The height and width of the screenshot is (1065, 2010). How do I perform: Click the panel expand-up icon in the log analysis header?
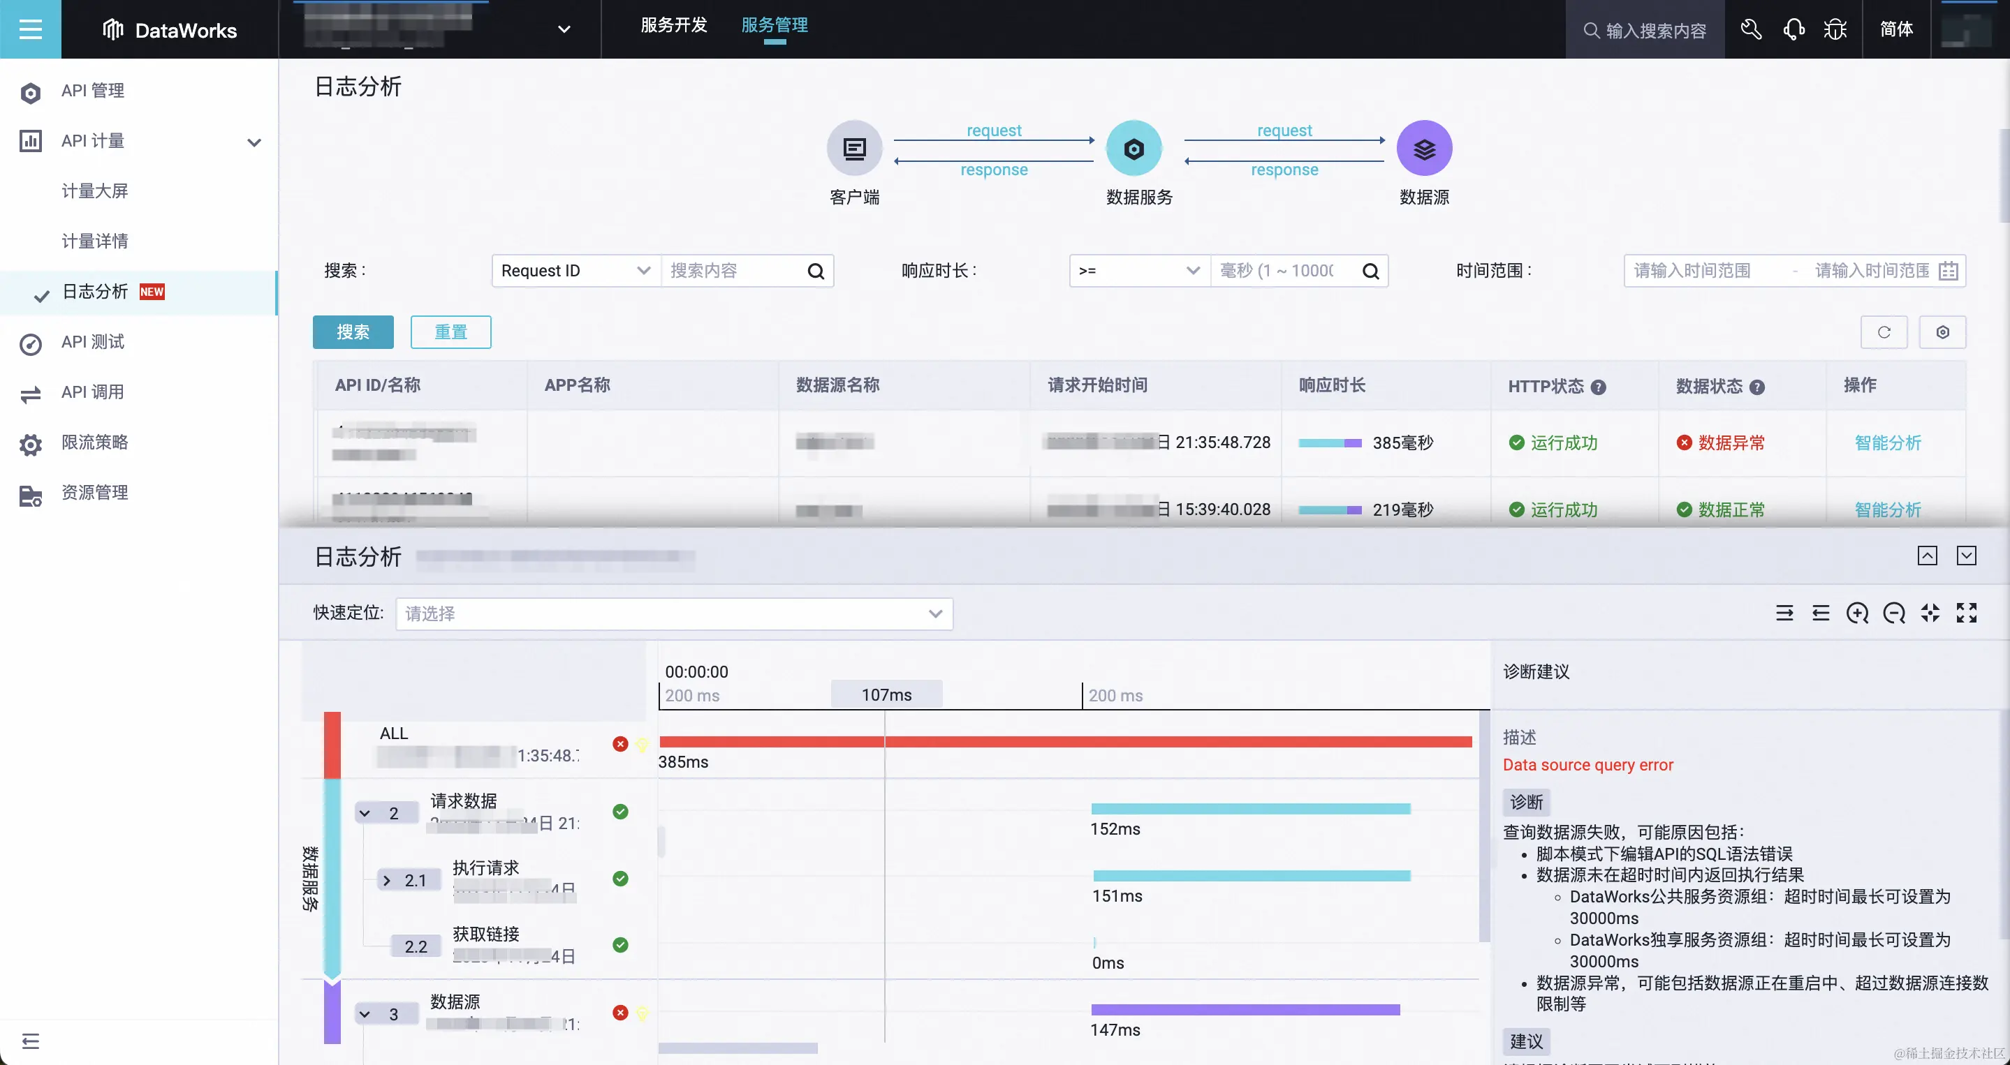tap(1926, 556)
